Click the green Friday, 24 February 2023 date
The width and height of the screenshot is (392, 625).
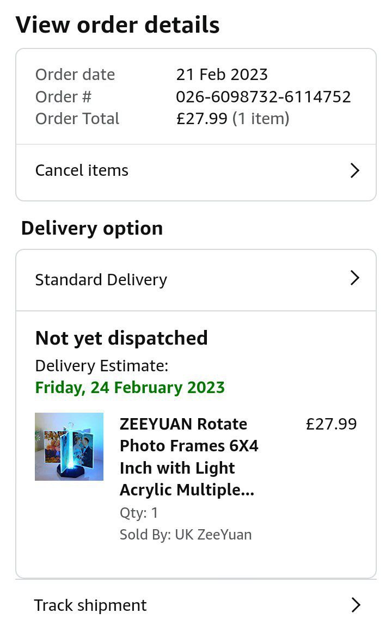click(130, 388)
